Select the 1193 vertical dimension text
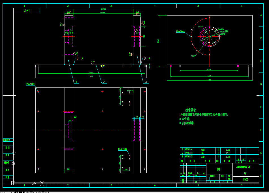Image resolution: width=269 pixels, height=193 pixels. pos(158,41)
